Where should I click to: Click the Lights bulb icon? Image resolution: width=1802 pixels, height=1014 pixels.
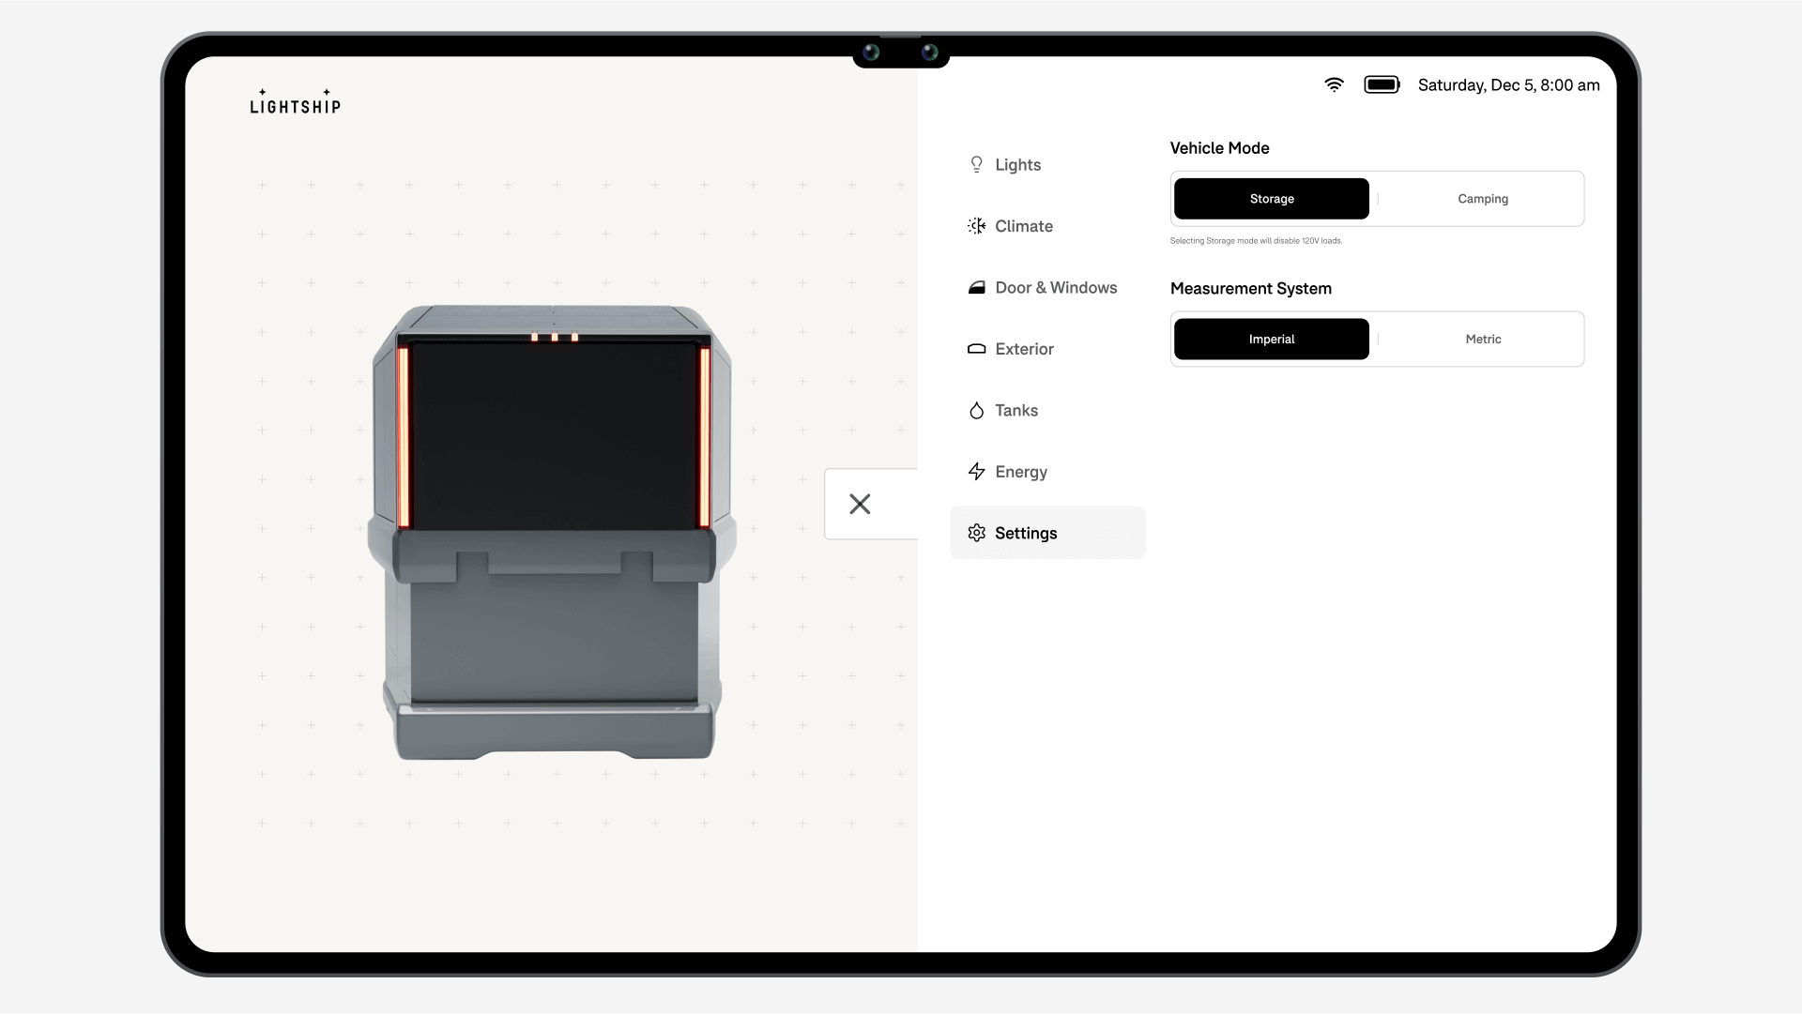click(x=976, y=165)
